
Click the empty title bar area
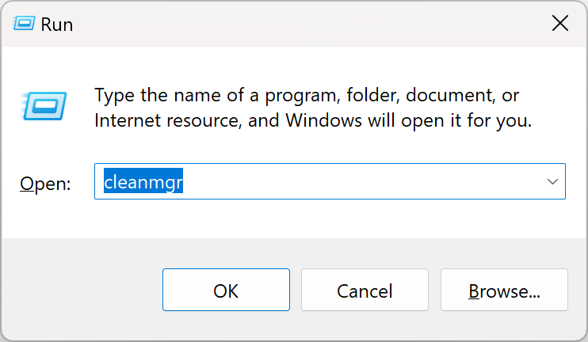point(301,24)
